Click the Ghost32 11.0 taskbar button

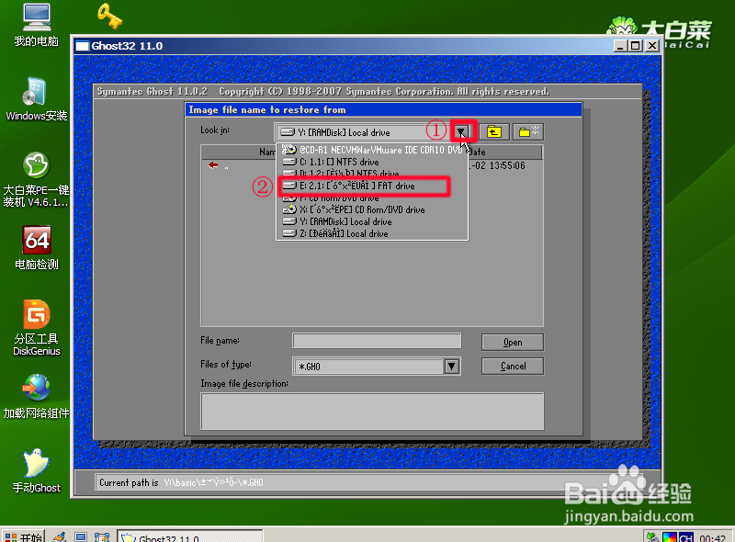click(190, 536)
